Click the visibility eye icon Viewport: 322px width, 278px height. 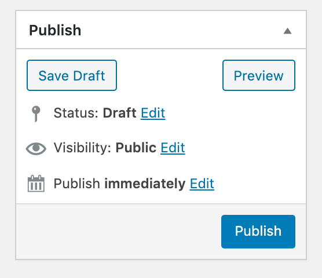coord(36,148)
